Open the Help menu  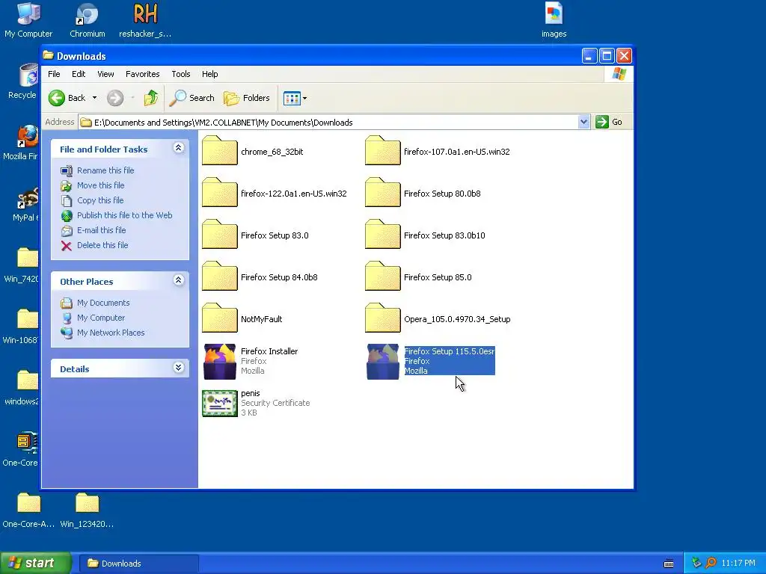[x=210, y=74]
